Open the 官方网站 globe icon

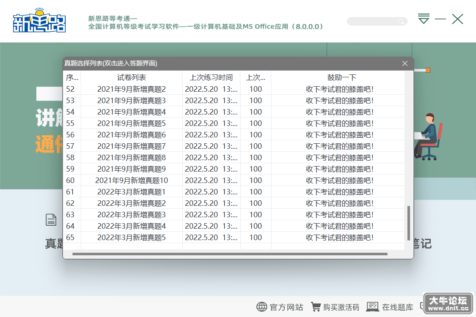pyautogui.click(x=261, y=307)
